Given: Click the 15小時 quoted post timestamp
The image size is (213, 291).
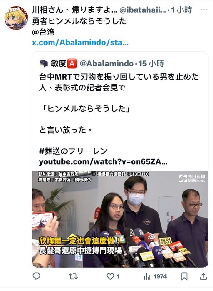Looking at the screenshot, I should point(151,64).
